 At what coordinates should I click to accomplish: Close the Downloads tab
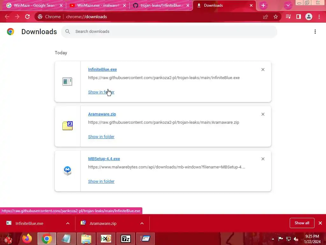click(x=251, y=5)
